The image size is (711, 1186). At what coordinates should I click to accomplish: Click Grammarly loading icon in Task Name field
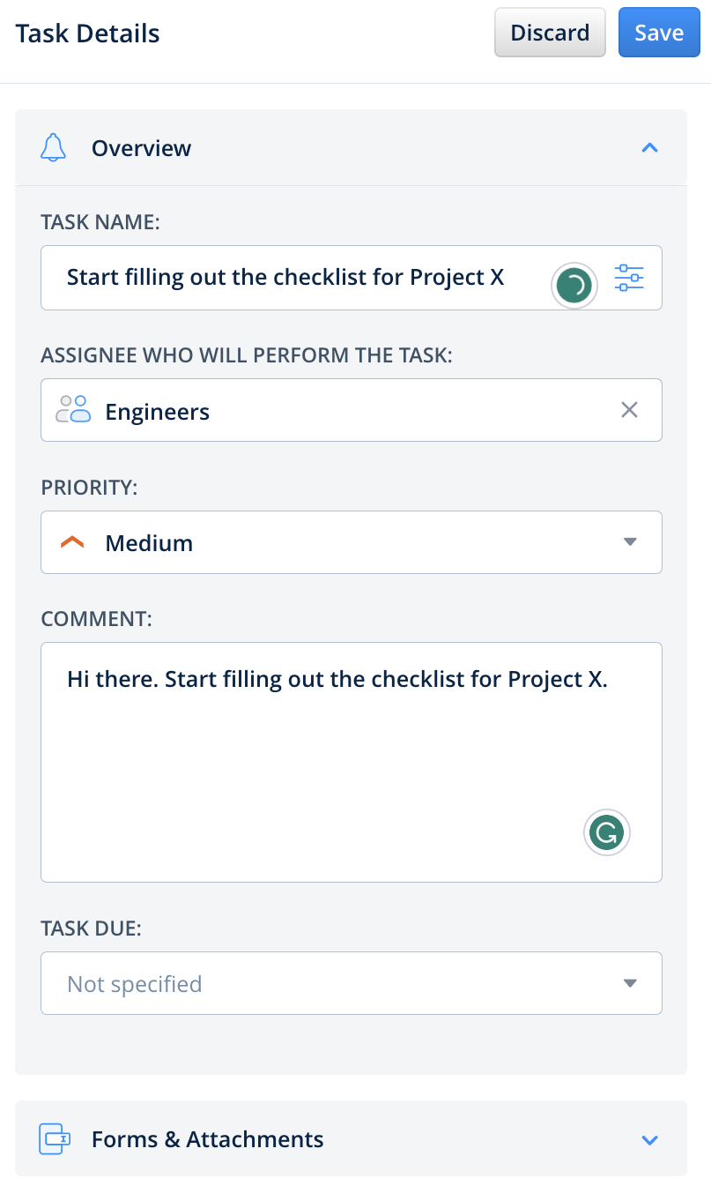pyautogui.click(x=574, y=284)
